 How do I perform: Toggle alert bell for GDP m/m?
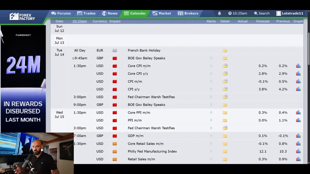[x=211, y=136]
